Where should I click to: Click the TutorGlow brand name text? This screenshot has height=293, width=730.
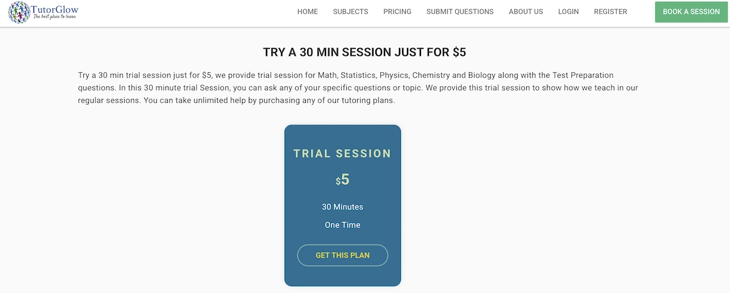click(x=55, y=9)
